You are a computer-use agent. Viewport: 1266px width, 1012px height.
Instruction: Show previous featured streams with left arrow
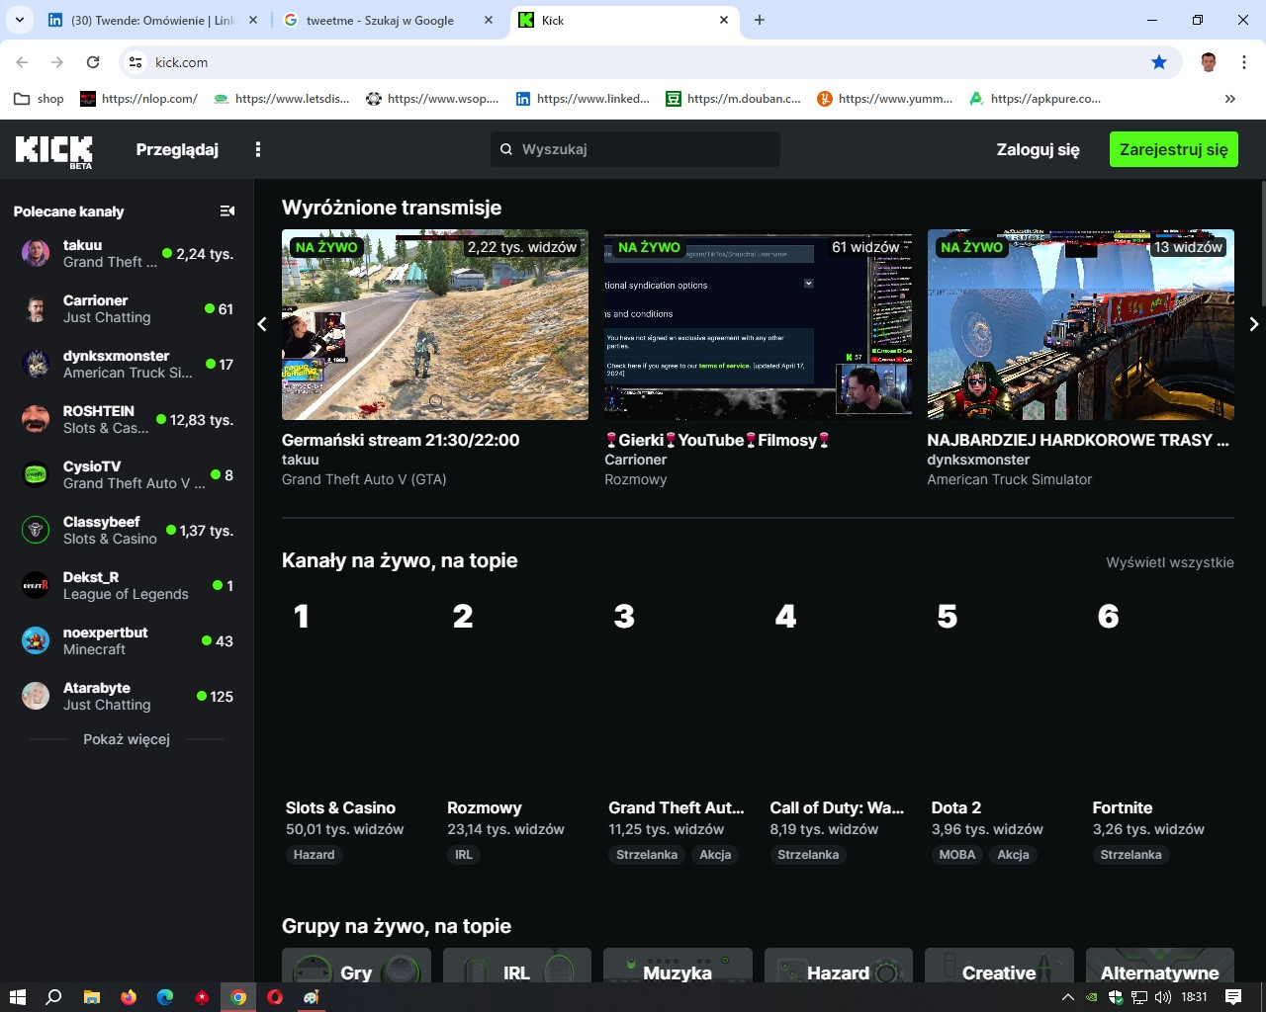click(x=262, y=324)
